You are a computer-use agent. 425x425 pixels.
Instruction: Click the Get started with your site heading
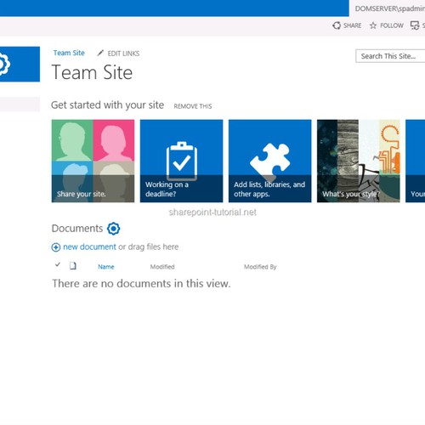click(107, 105)
